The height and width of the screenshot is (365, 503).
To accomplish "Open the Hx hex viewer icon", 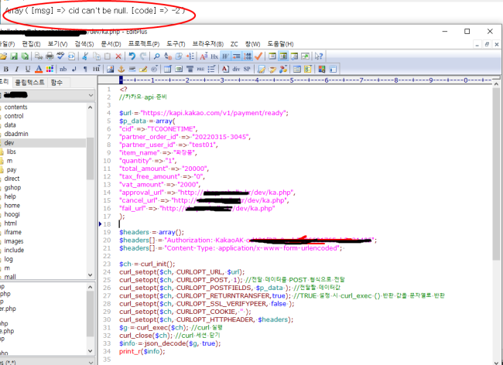I will click(214, 56).
